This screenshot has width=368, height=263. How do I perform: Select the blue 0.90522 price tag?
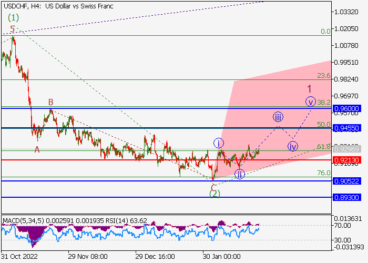pyautogui.click(x=346, y=181)
